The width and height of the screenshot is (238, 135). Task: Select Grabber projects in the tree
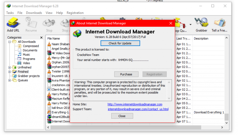tap(29, 76)
